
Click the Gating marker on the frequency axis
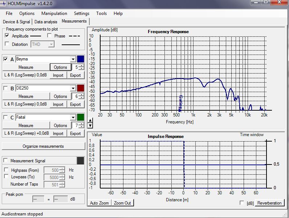tap(180, 103)
